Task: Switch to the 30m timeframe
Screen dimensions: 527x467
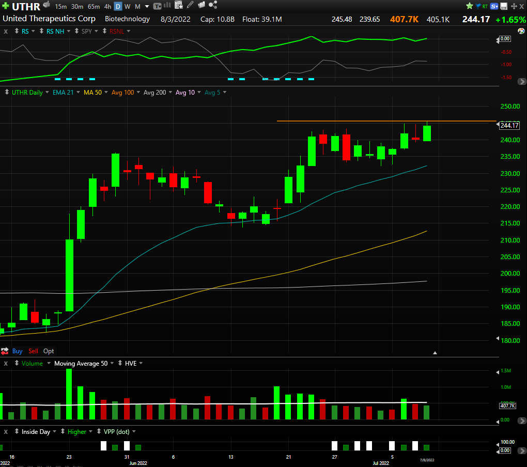Action: (77, 6)
